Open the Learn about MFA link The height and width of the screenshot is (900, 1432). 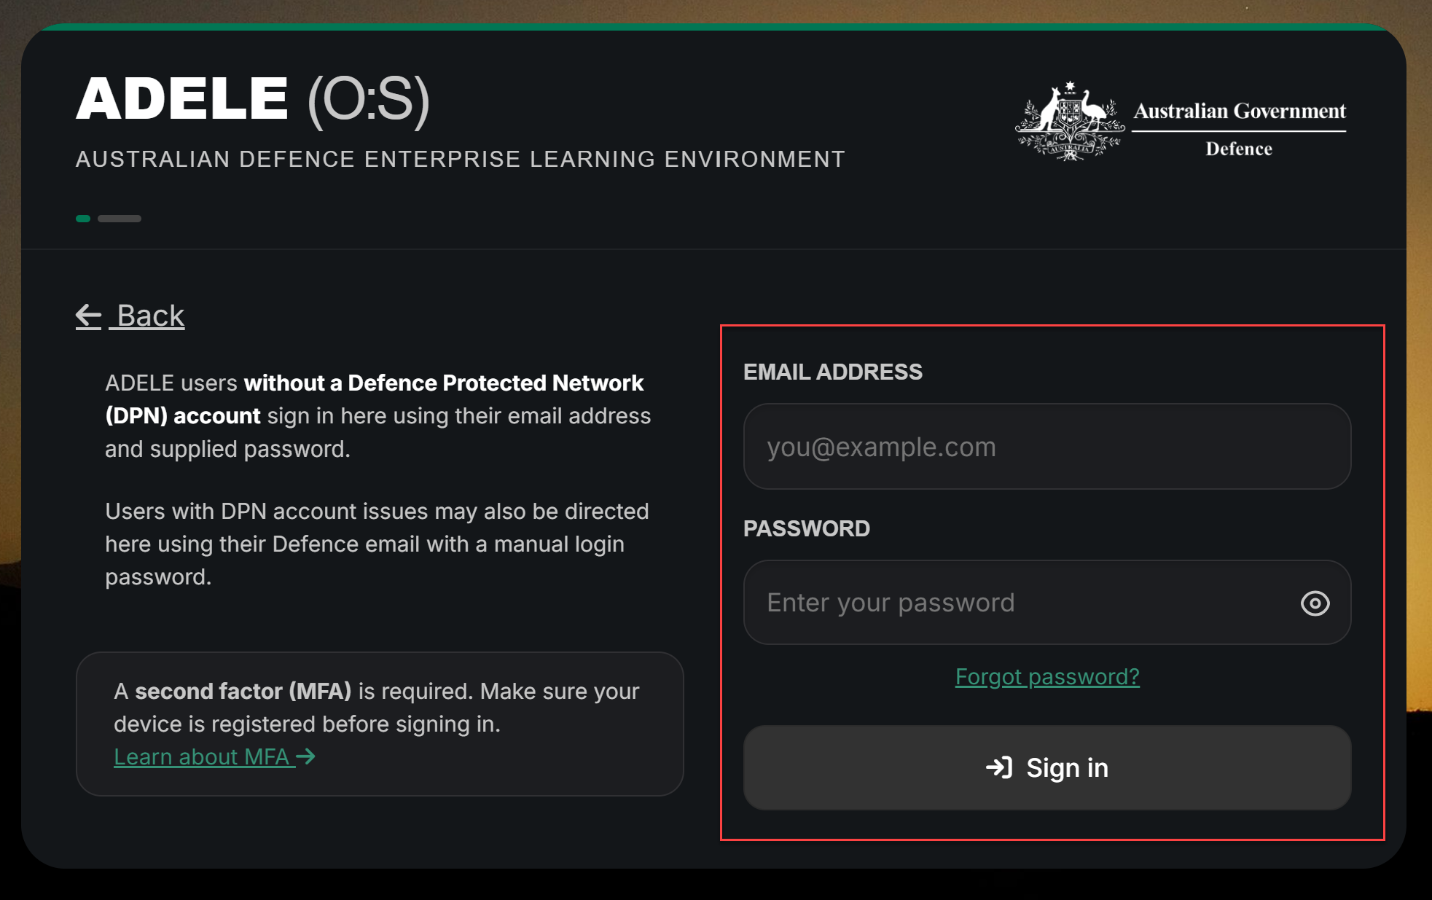coord(214,757)
